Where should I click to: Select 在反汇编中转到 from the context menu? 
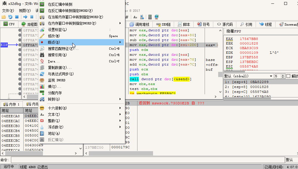coord(81,4)
